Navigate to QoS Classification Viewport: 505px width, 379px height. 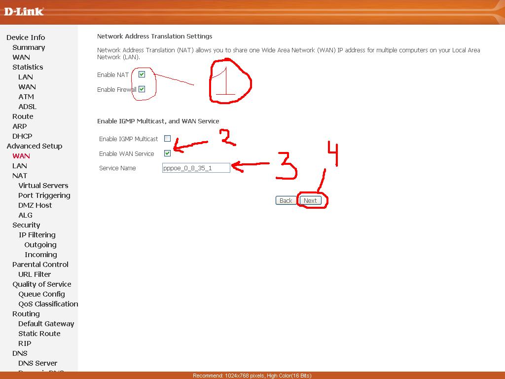(48, 304)
